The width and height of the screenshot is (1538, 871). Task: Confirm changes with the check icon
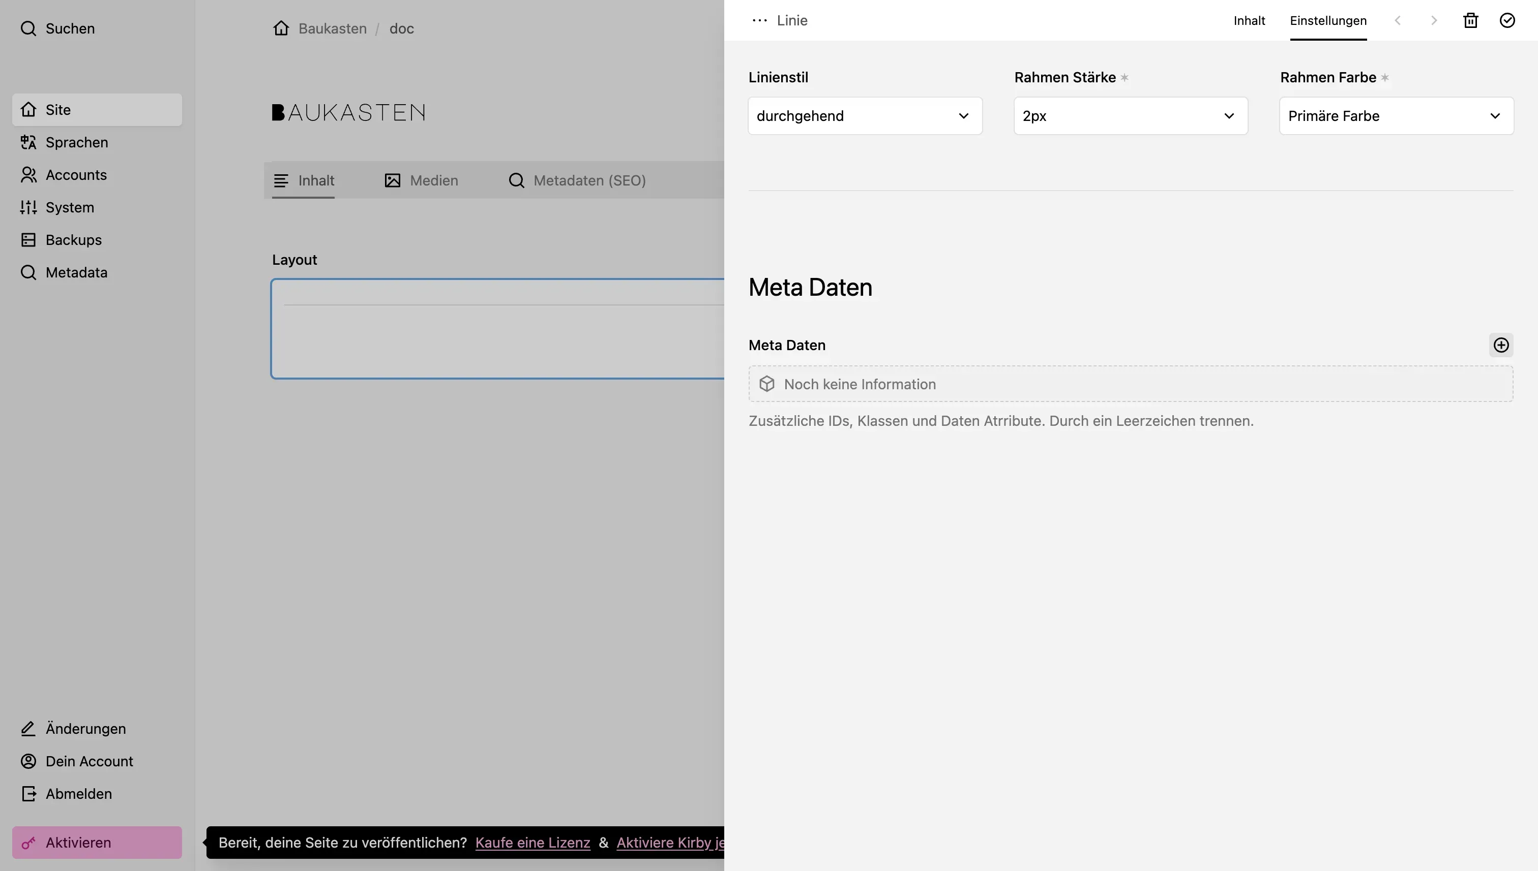coord(1507,20)
